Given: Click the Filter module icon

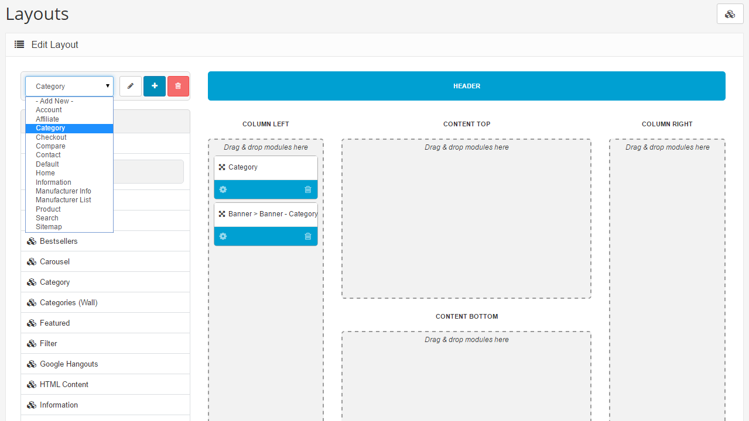Looking at the screenshot, I should click(x=32, y=343).
